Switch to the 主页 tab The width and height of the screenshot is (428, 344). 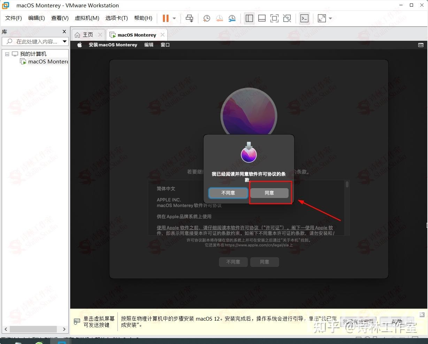(87, 35)
